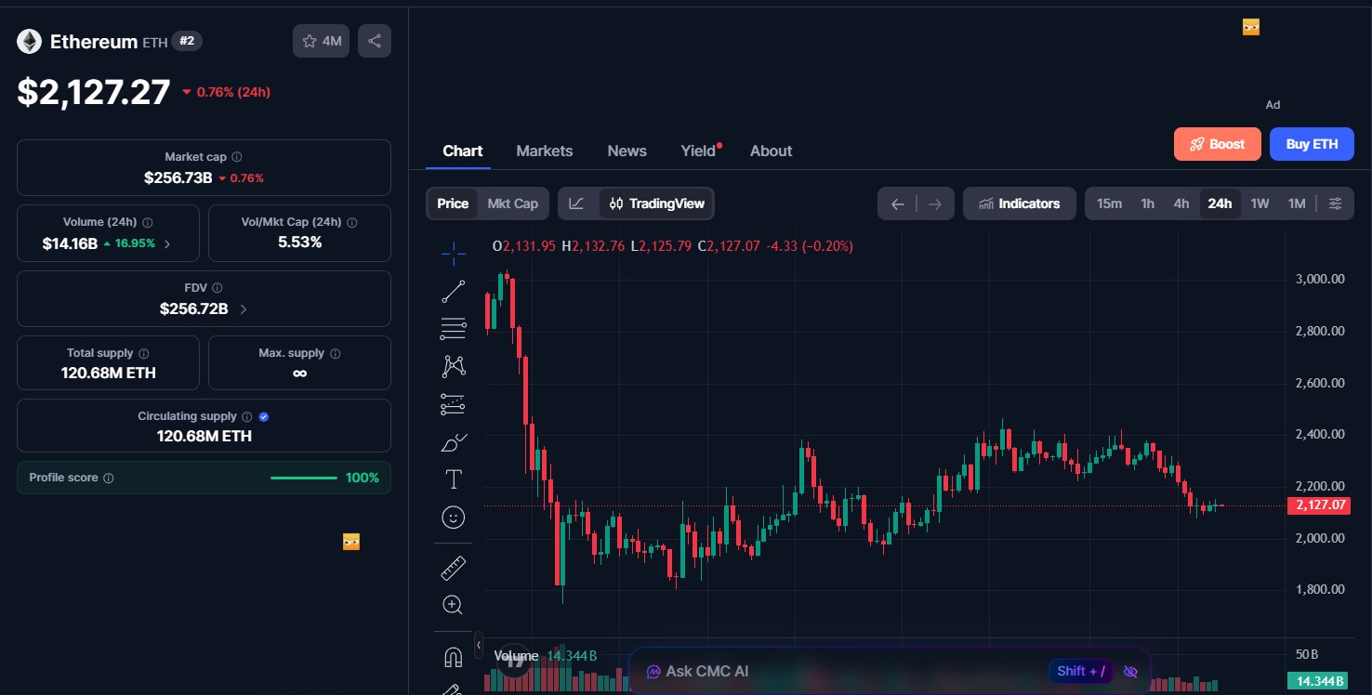This screenshot has height=695, width=1372.
Task: Click the Profile score progress bar
Action: pyautogui.click(x=304, y=478)
